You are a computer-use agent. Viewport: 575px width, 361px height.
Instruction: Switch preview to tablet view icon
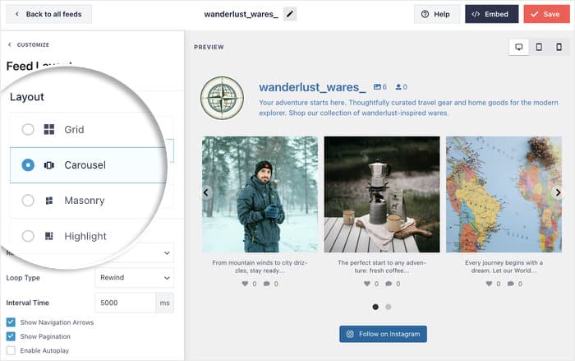(539, 47)
